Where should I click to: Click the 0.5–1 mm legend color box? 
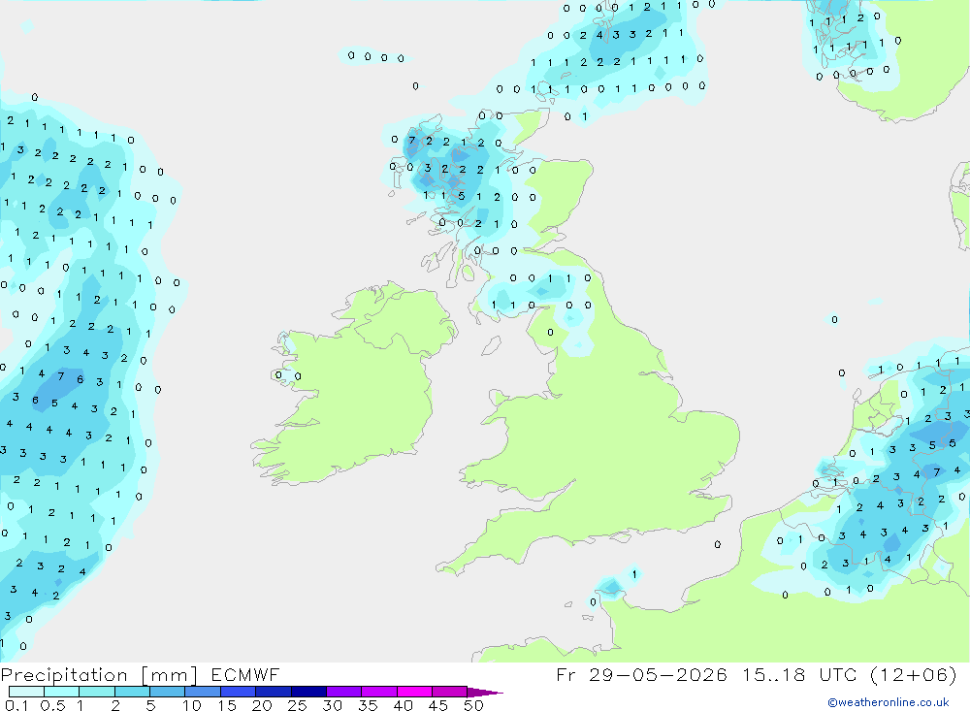pyautogui.click(x=62, y=692)
